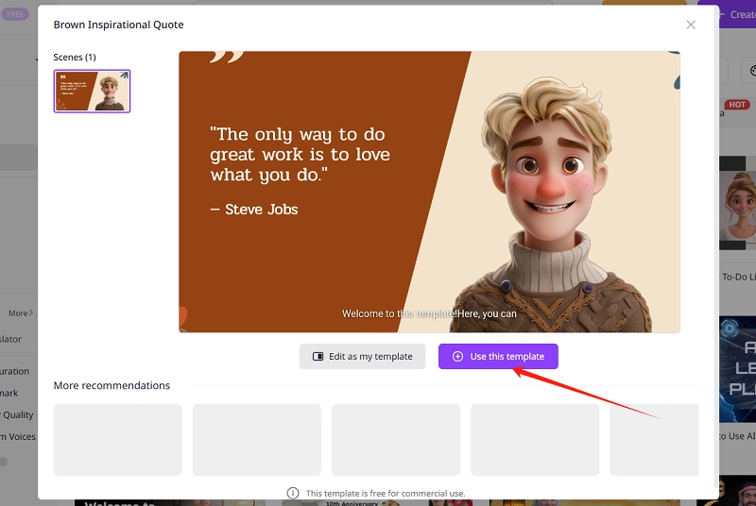The height and width of the screenshot is (506, 756).
Task: Click the red HOT badge on the right
Action: (x=737, y=105)
